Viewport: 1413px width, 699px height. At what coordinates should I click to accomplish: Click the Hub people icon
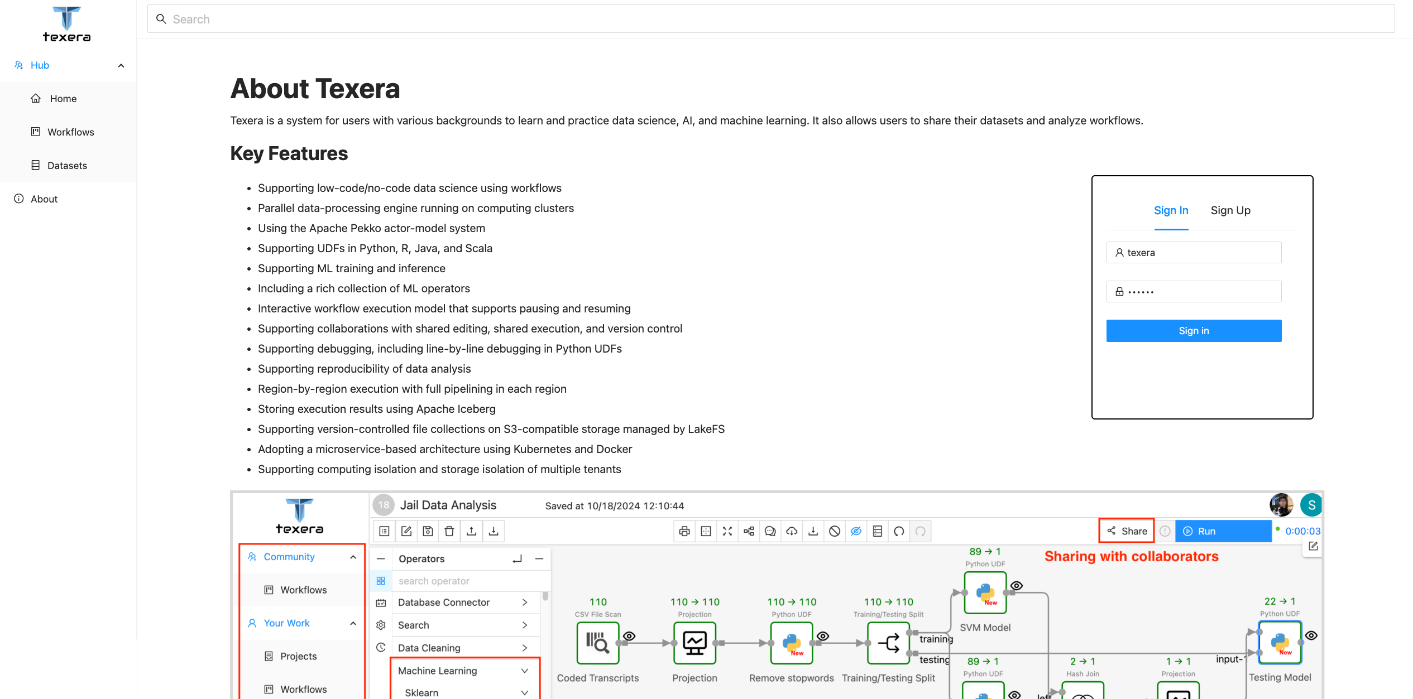(x=19, y=65)
